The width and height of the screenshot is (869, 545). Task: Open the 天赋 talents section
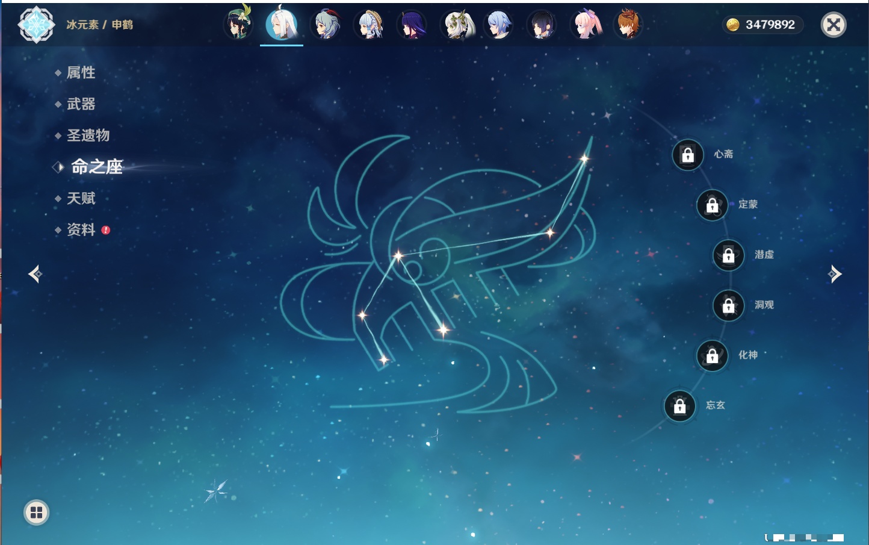pos(81,199)
